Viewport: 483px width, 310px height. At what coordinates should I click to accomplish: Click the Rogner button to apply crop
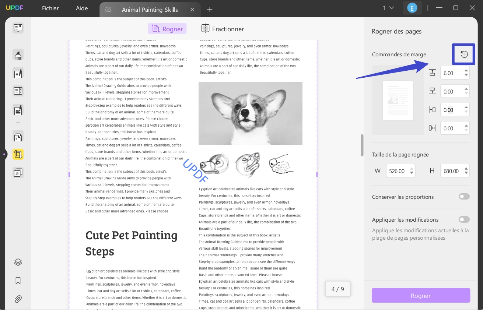click(x=421, y=295)
